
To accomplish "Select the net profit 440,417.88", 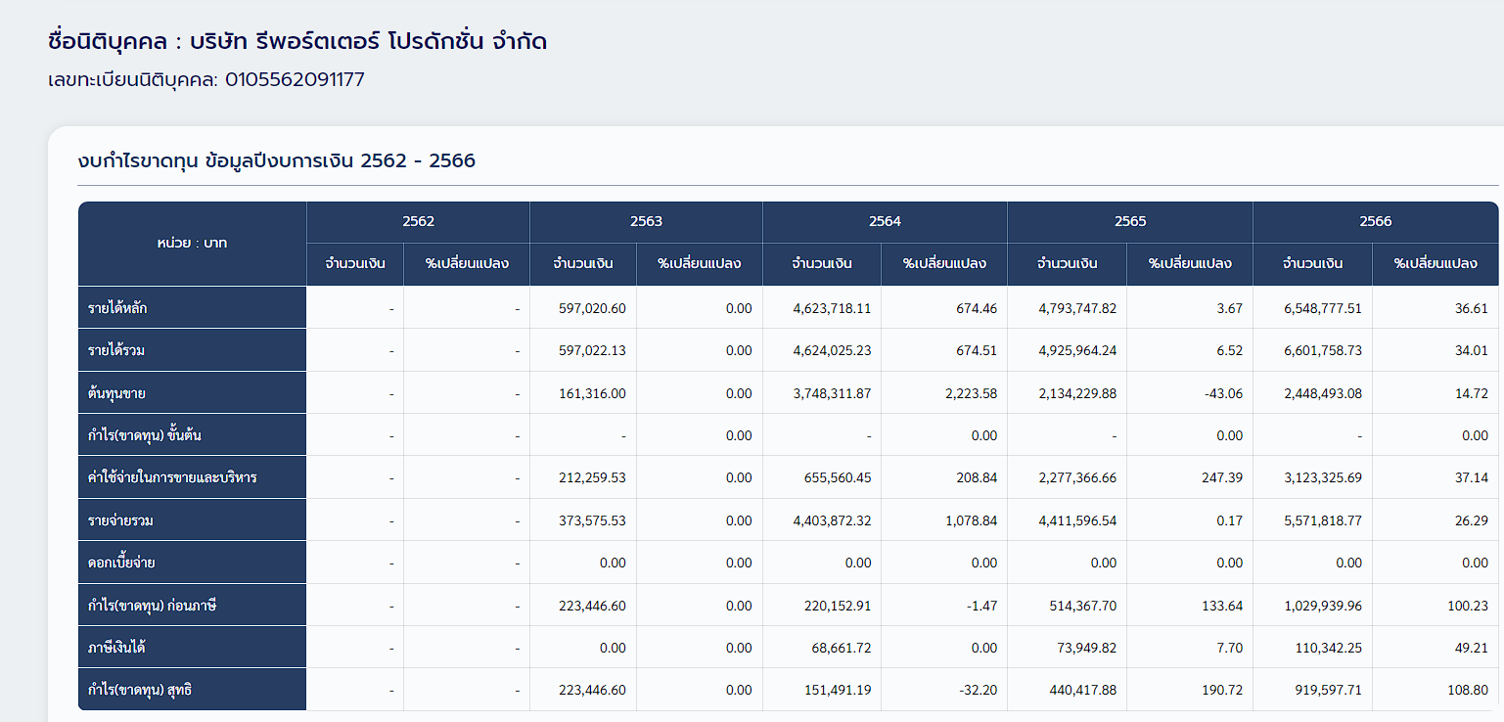I will (1081, 690).
